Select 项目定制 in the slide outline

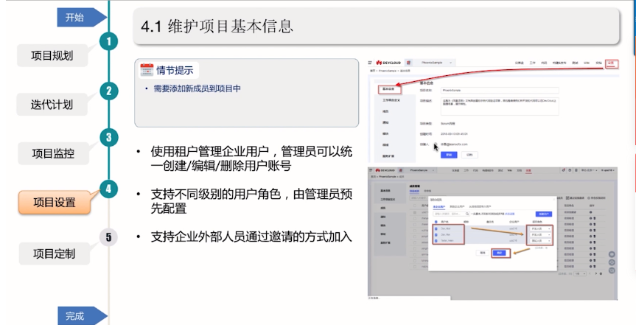click(54, 254)
